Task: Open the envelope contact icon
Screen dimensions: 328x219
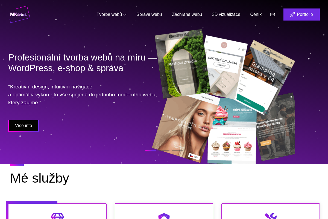Action: coord(273,15)
